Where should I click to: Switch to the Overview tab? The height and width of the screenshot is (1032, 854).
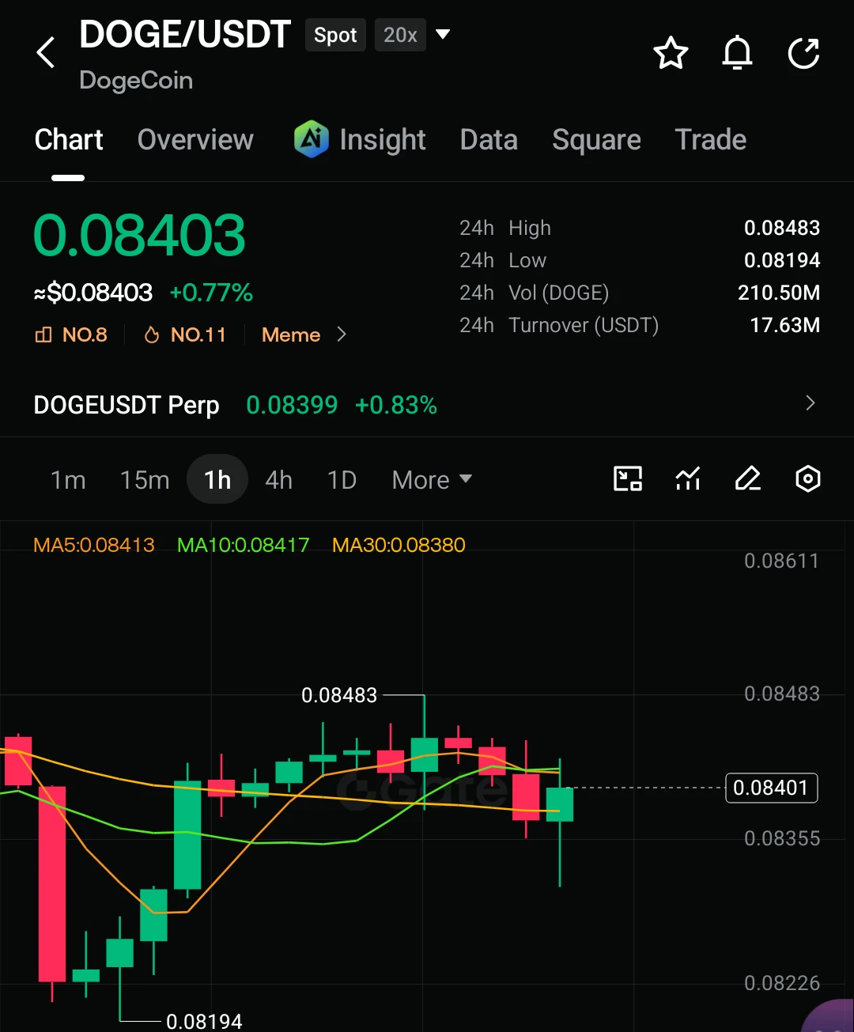pyautogui.click(x=195, y=140)
